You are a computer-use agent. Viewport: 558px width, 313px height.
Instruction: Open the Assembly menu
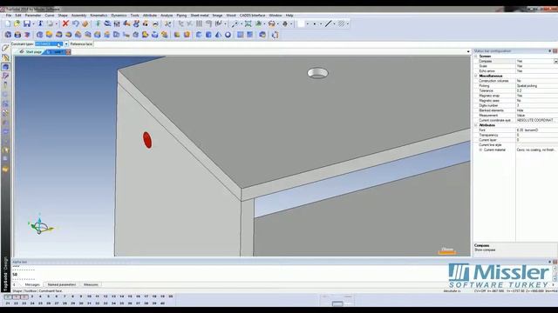pos(78,16)
